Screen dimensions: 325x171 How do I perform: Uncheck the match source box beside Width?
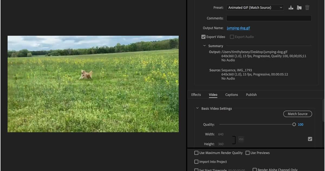pyautogui.click(x=310, y=139)
